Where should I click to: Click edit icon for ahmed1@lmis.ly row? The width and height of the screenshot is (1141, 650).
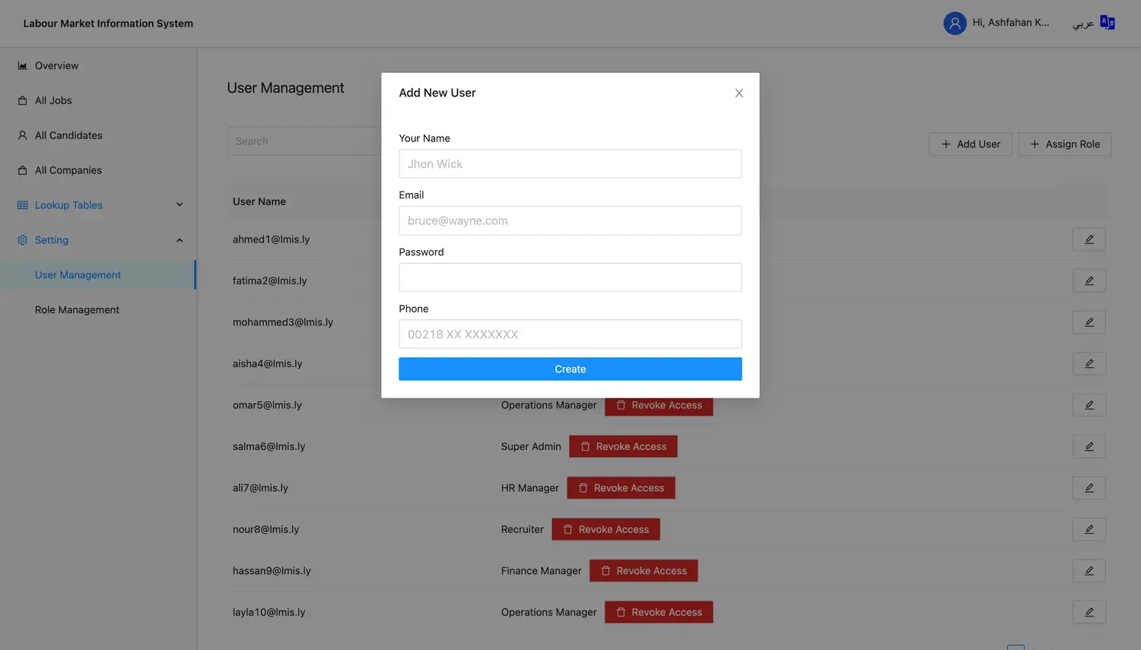tap(1089, 239)
